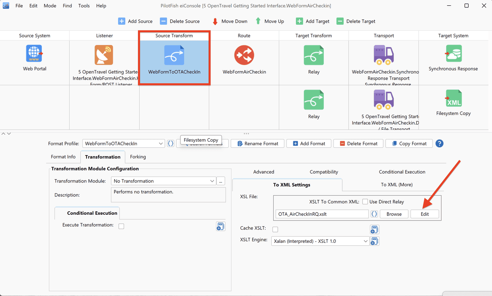Select the Web Portal source system icon
The width and height of the screenshot is (492, 296).
coord(34,54)
